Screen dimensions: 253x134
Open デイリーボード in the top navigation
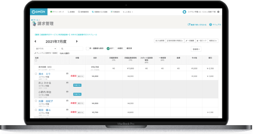[57, 12]
